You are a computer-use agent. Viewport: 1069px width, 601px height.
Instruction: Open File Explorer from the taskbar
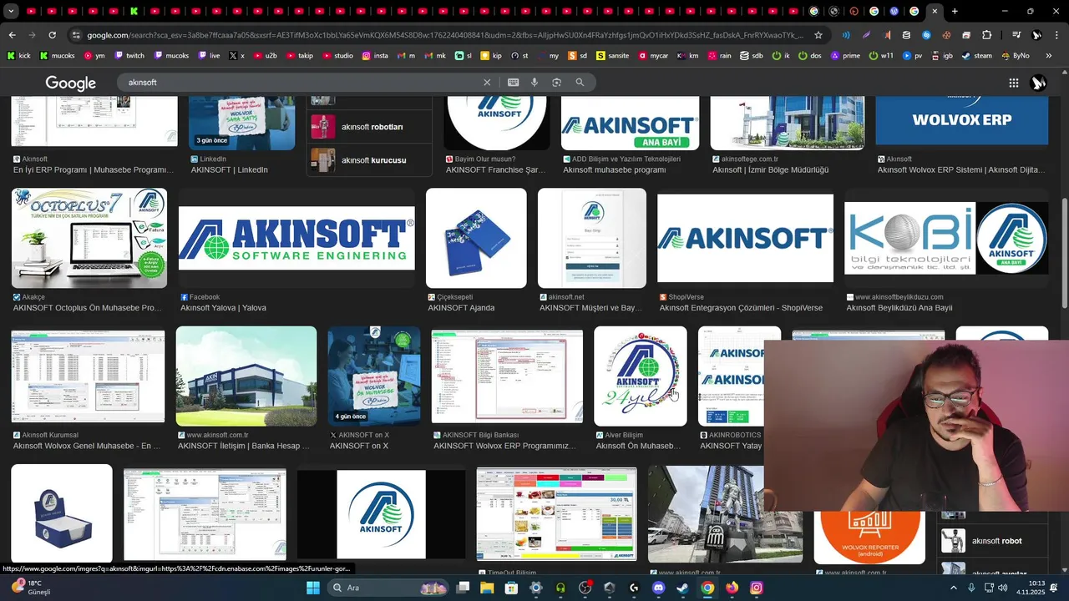pos(487,588)
